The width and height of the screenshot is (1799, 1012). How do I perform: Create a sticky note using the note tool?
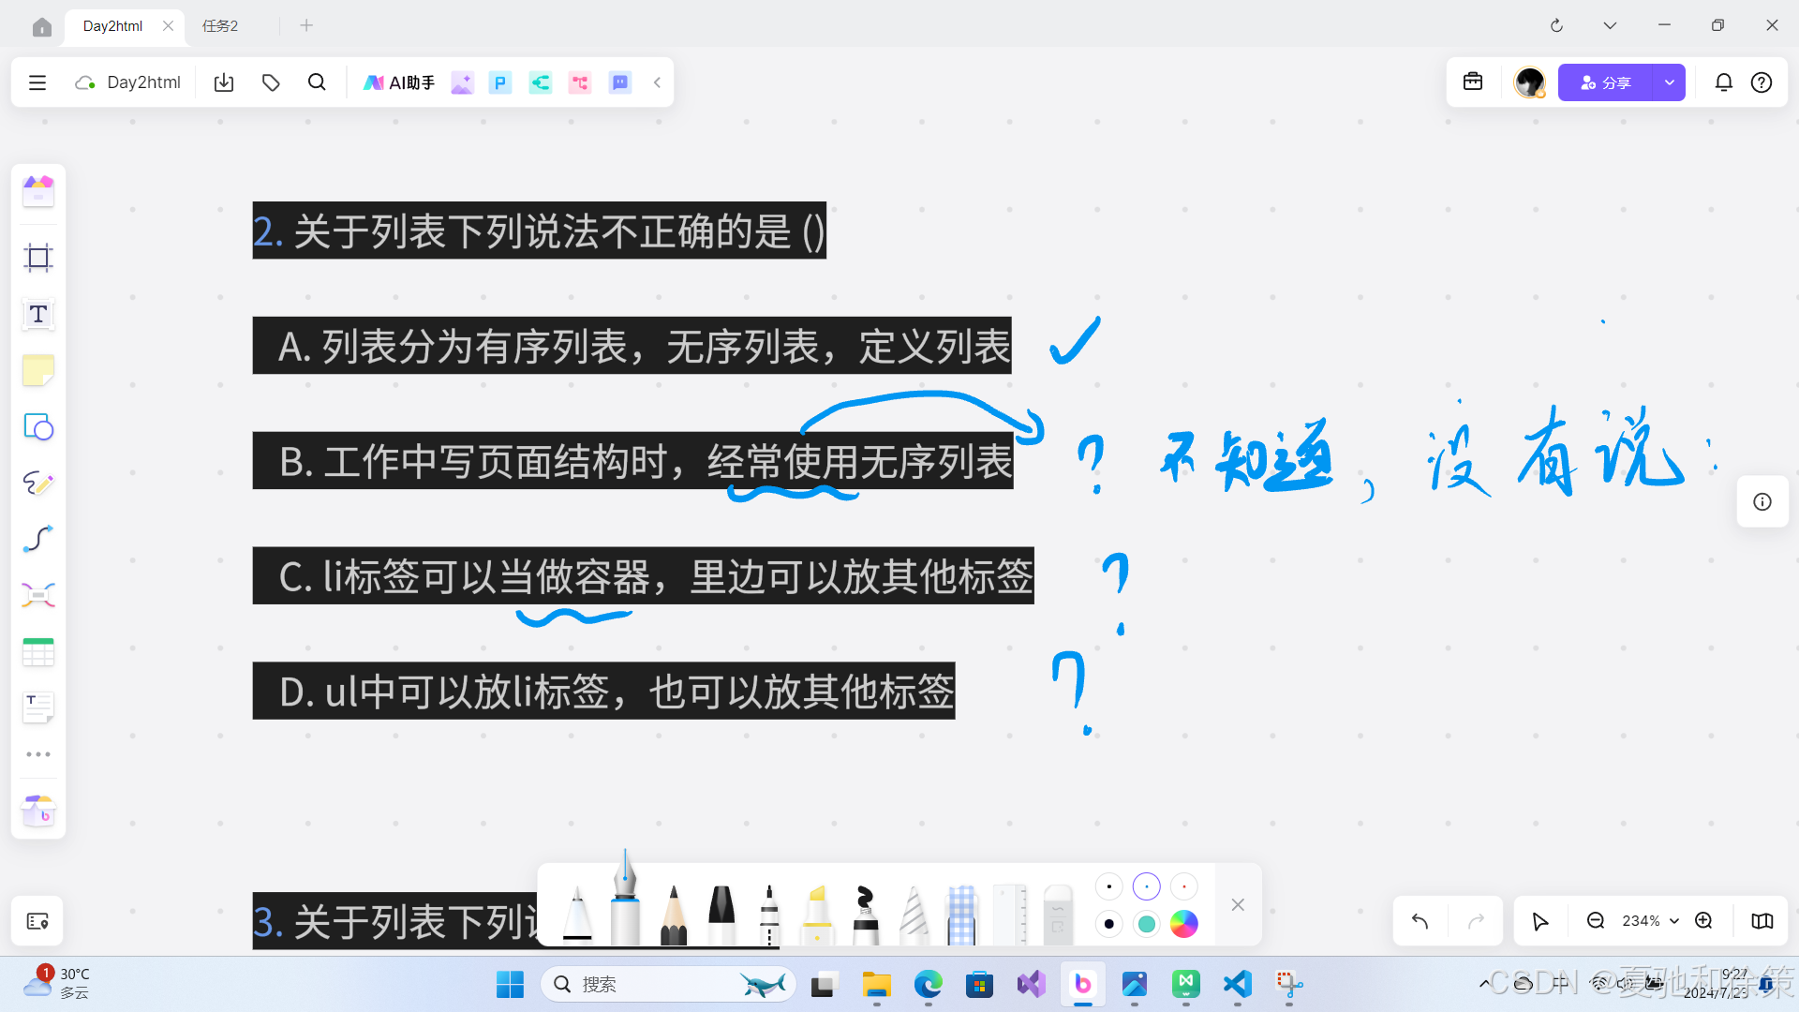[x=37, y=371]
